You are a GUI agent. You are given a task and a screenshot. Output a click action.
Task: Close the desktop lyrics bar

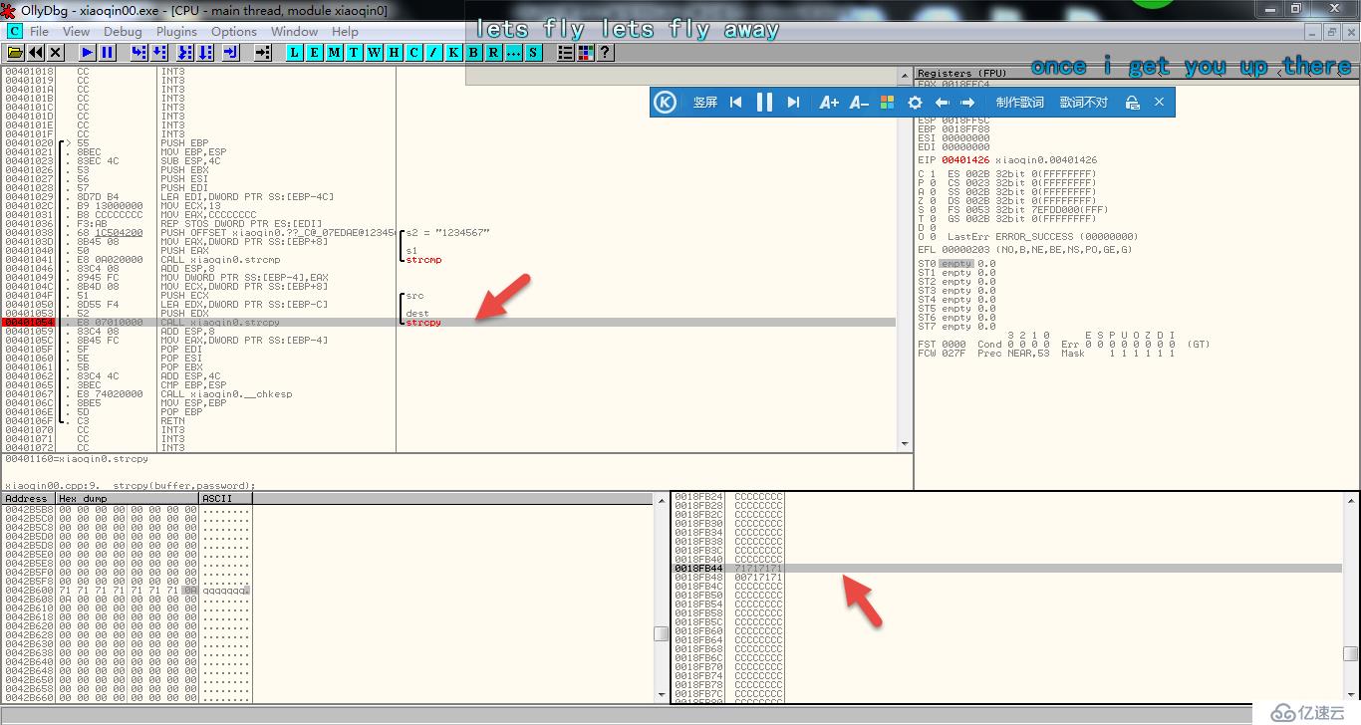tap(1159, 102)
